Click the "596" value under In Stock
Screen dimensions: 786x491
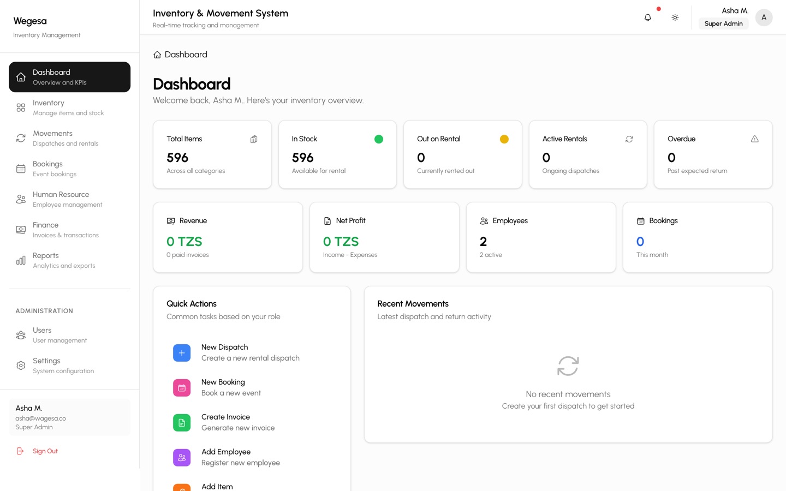pyautogui.click(x=302, y=158)
